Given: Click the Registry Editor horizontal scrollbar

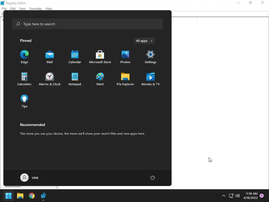Looking at the screenshot, I should [x=13, y=187].
